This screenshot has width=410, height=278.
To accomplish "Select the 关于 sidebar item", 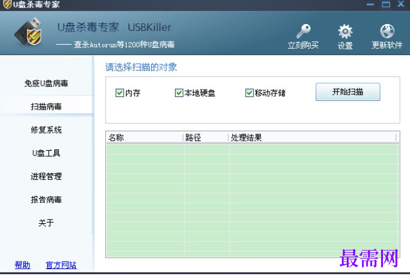I will tap(46, 223).
